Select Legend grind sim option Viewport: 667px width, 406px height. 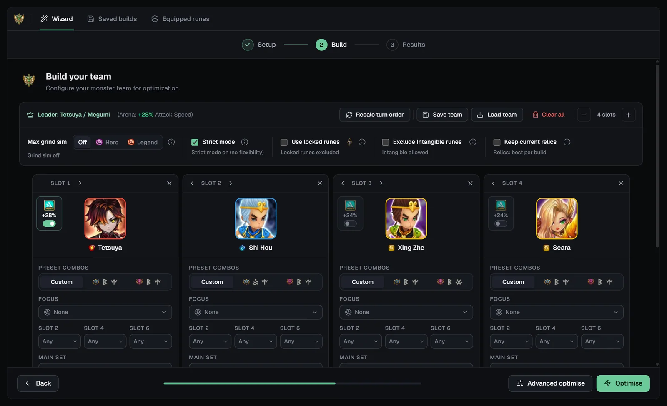click(143, 142)
